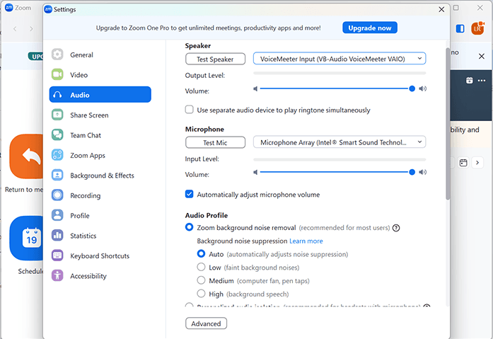
Task: Click the speaker volume slider track
Action: (x=332, y=88)
